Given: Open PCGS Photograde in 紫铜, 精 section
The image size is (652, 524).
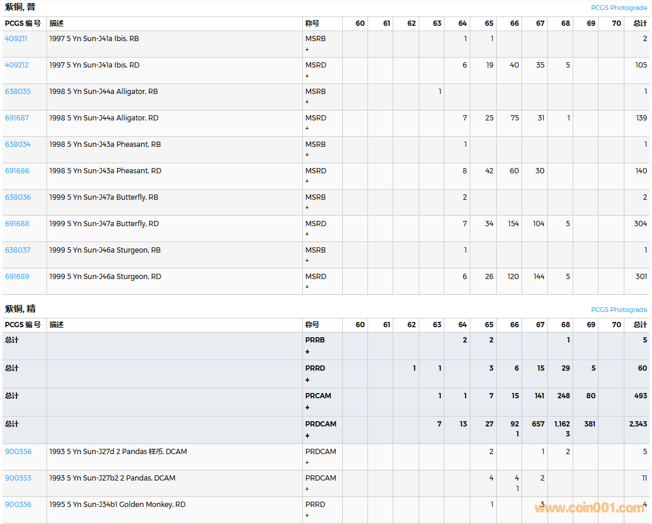Looking at the screenshot, I should (618, 310).
